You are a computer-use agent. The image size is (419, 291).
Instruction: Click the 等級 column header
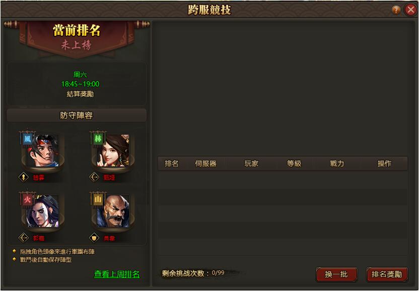click(x=294, y=163)
